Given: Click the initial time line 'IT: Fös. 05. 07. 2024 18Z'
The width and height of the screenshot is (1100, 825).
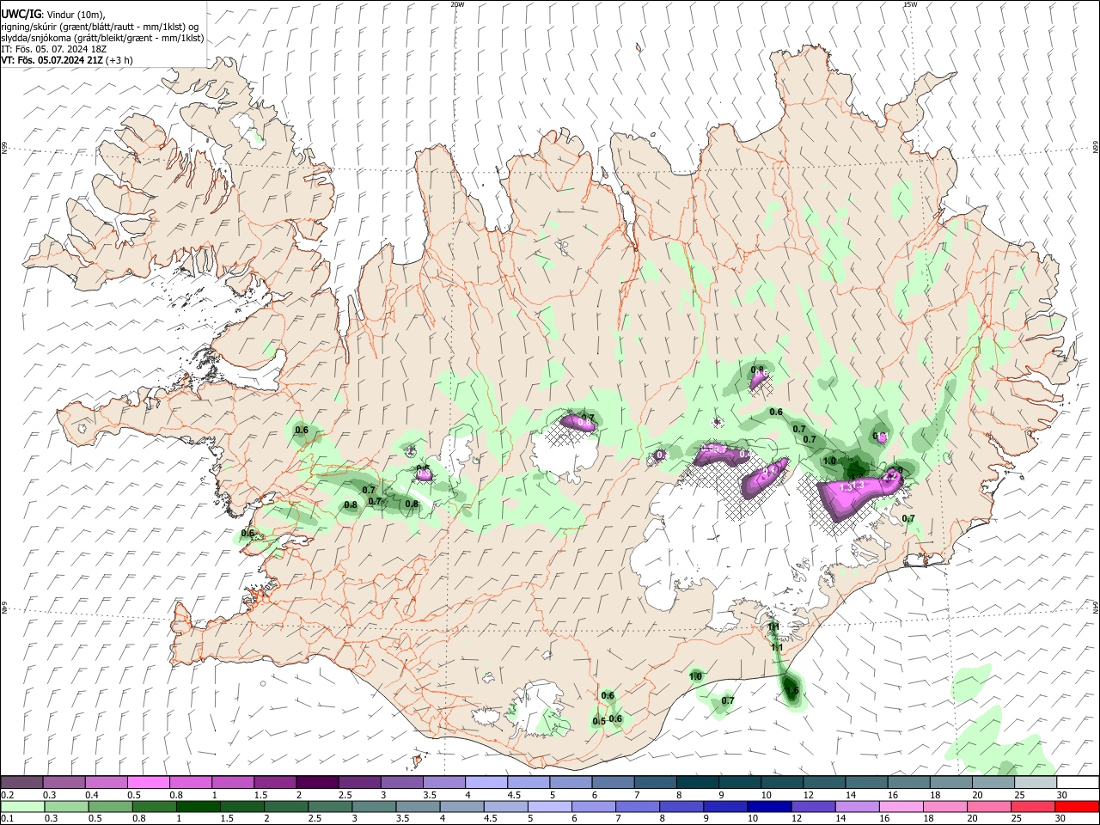Looking at the screenshot, I should [53, 49].
